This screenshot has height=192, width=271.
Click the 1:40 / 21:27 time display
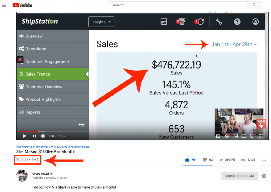(x=57, y=136)
